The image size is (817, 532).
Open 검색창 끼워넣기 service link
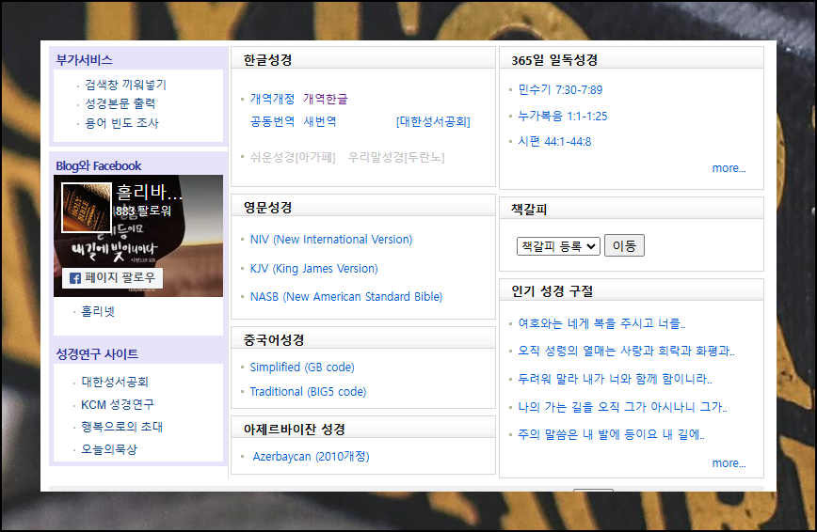pyautogui.click(x=125, y=85)
